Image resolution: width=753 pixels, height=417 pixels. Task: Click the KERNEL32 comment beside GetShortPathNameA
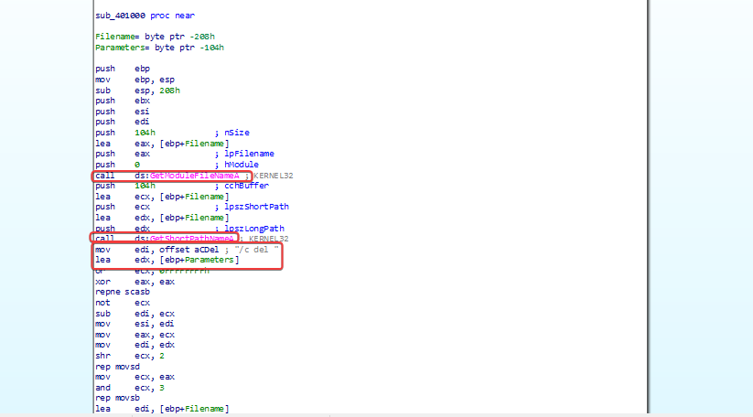coord(268,239)
